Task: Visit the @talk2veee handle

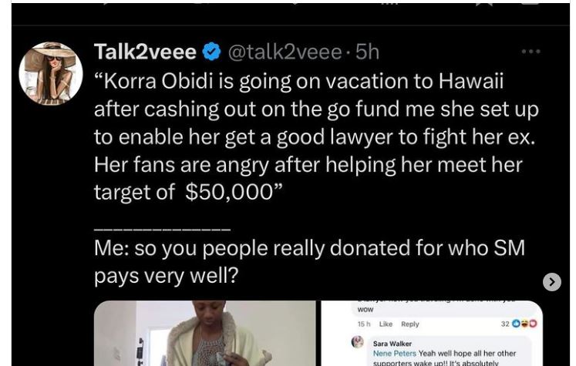Action: point(285,52)
